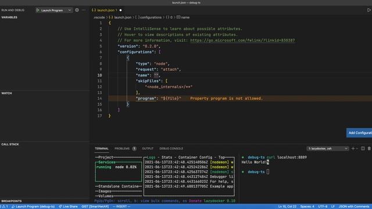Viewport: 372px width, 209px height.
Task: Click the Ln 10, Col 22 indicator
Action: coord(287,207)
